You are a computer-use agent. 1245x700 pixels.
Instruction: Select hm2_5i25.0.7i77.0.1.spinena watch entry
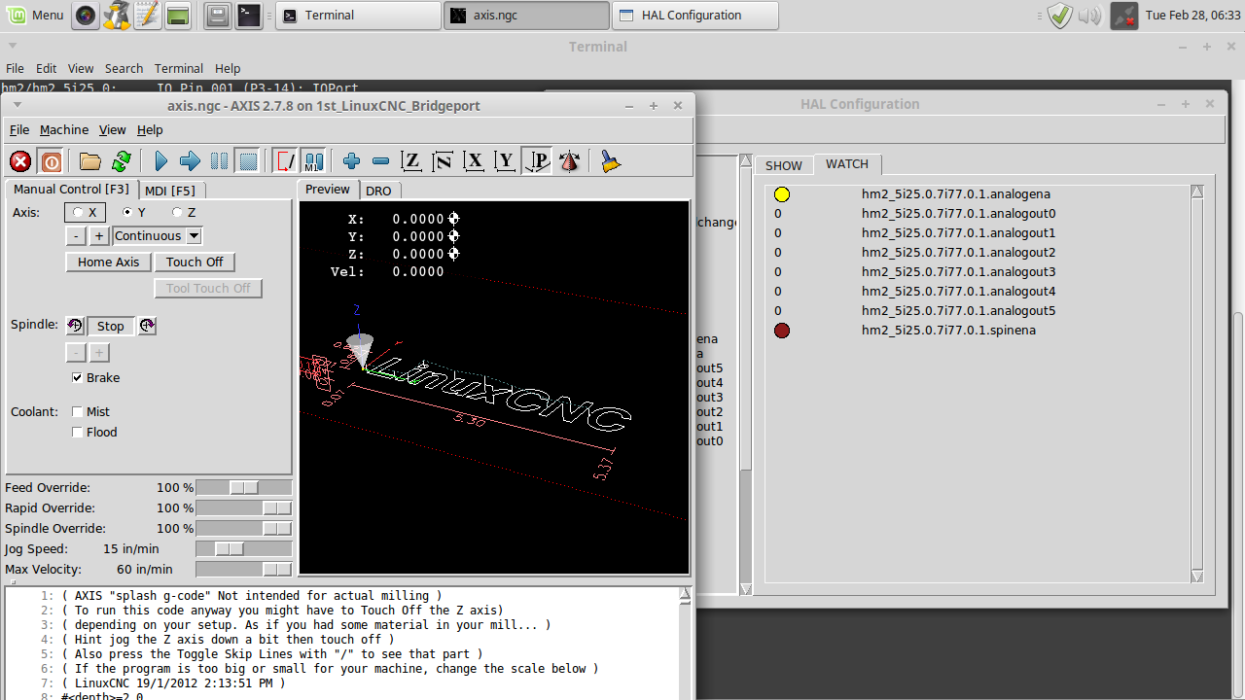tap(948, 330)
